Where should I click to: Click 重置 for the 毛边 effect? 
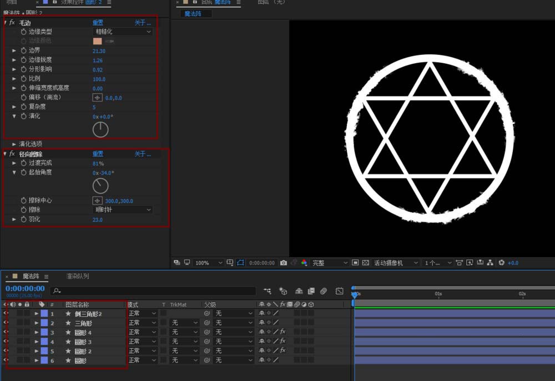coord(98,23)
